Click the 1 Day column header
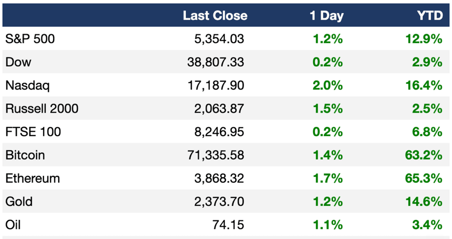Viewport: 452px width, 239px height. pyautogui.click(x=327, y=16)
